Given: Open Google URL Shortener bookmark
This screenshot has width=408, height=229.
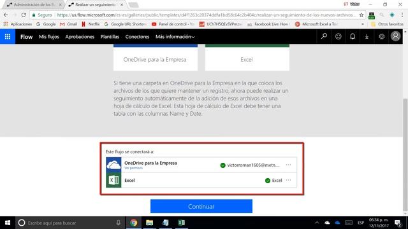Looking at the screenshot, I should tap(126, 24).
